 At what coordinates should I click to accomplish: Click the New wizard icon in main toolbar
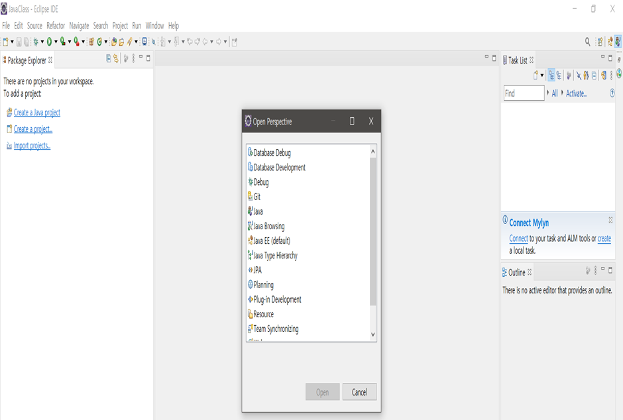click(x=5, y=41)
